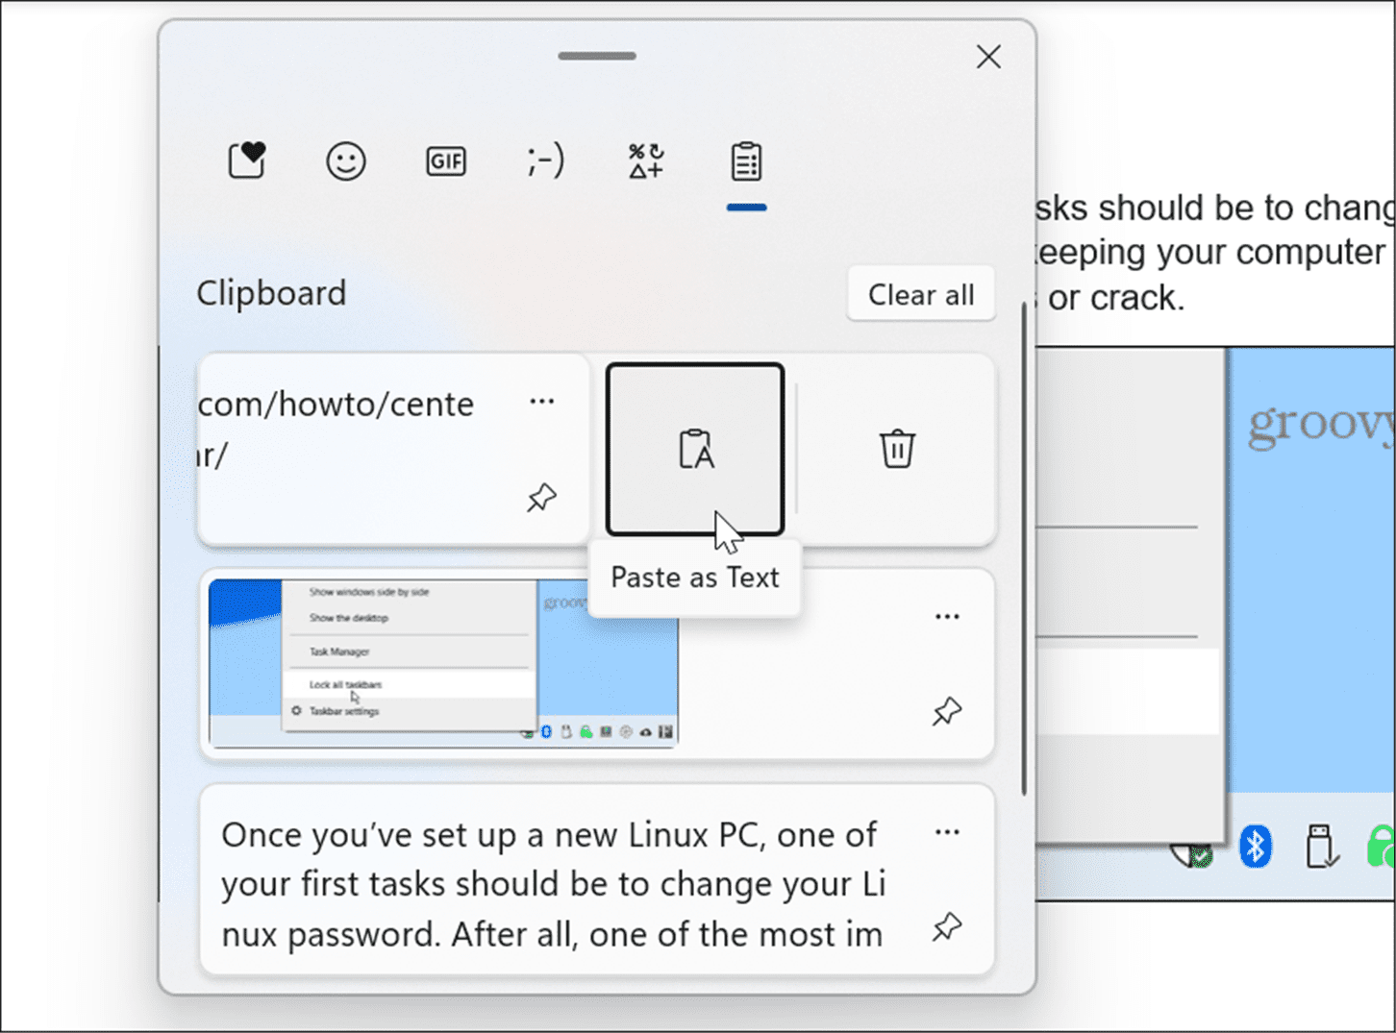Open more options for the URL entry
1396x1033 pixels.
[543, 402]
